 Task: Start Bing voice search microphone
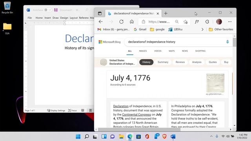227,42
